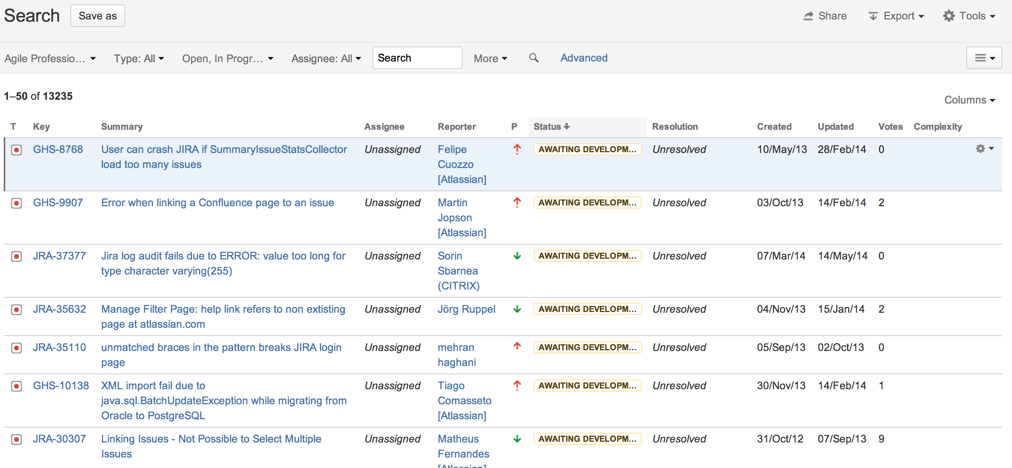1012x468 pixels.
Task: Sort by the P priority column header
Action: (x=514, y=126)
